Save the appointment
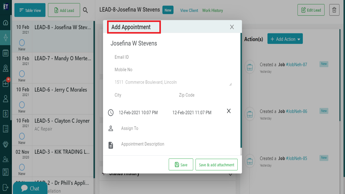The image size is (345, 194). click(181, 165)
